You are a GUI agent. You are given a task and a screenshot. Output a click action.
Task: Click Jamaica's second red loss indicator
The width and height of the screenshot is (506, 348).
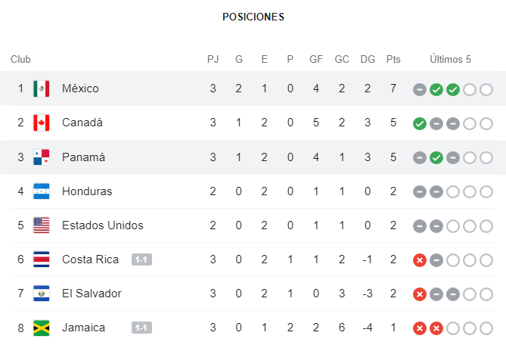[x=436, y=328]
